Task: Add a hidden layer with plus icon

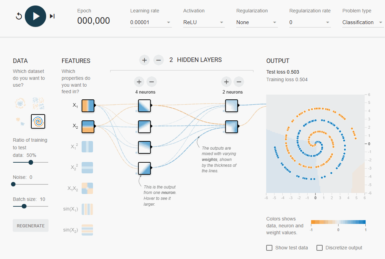Action: [x=144, y=60]
